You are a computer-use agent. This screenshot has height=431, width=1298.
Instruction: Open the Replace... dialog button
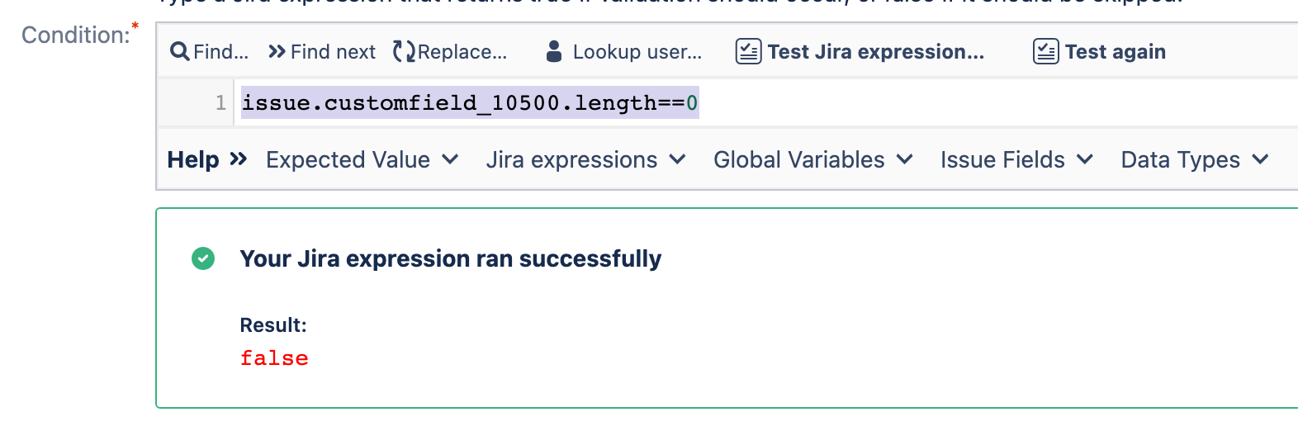(x=450, y=52)
